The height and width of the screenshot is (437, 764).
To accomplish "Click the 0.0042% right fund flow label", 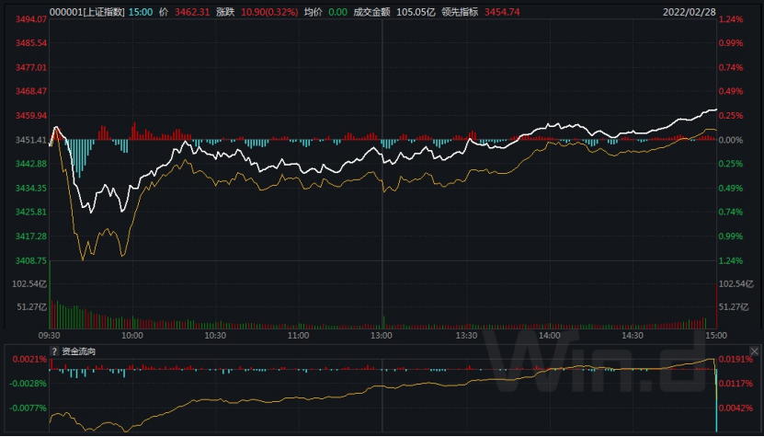I will (735, 408).
